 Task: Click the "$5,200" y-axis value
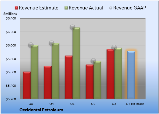11,99
